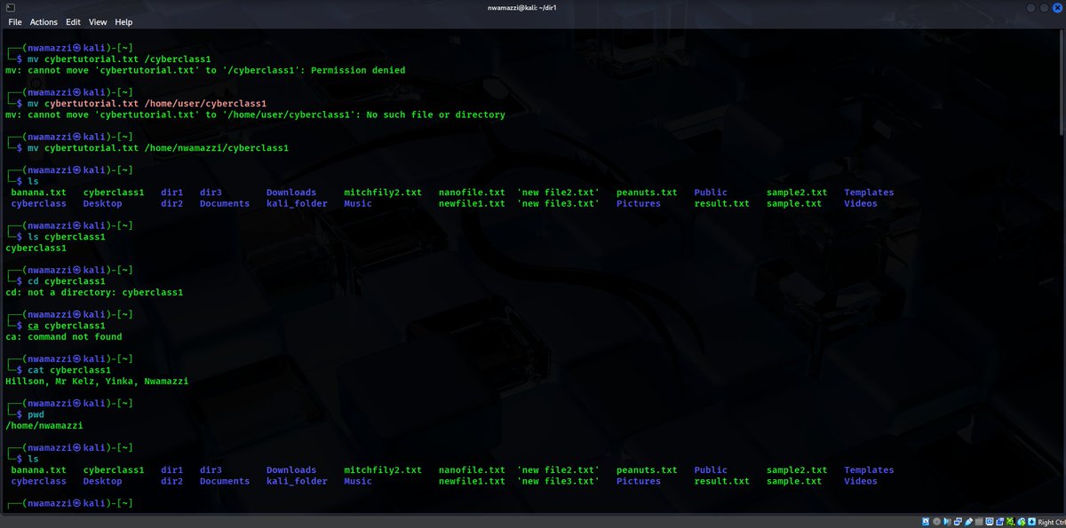The width and height of the screenshot is (1066, 528).
Task: Click the command moving file to /home/user/cyberclass1
Action: coord(147,103)
